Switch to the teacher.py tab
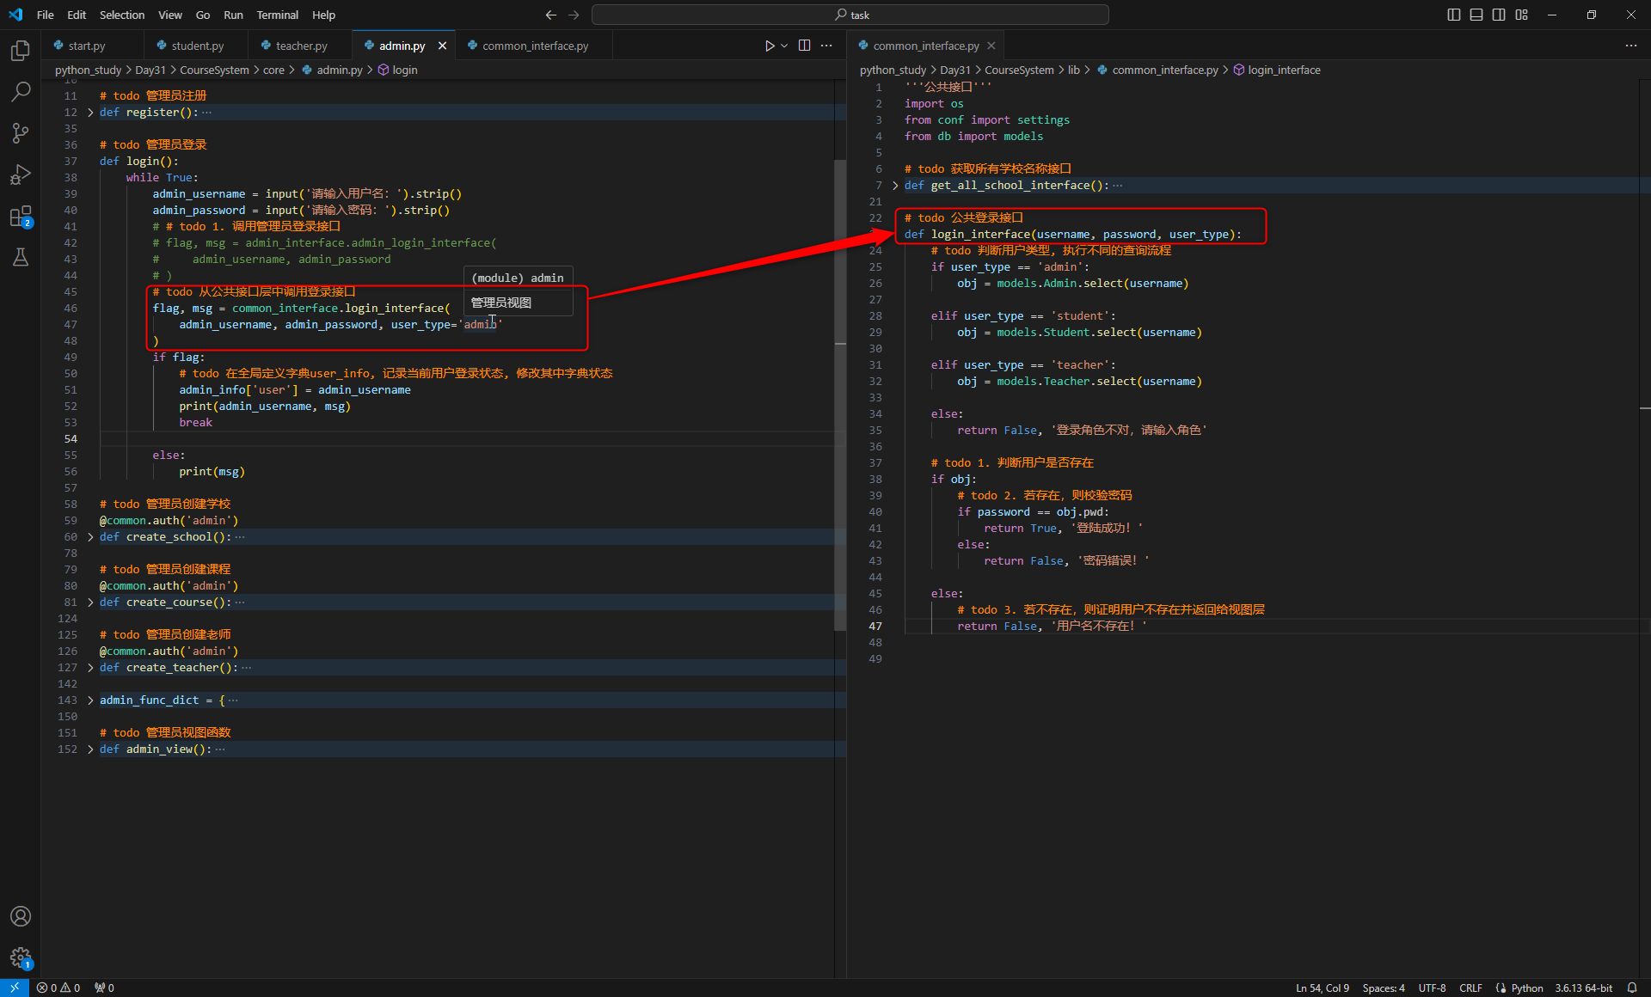The height and width of the screenshot is (997, 1651). click(x=301, y=46)
